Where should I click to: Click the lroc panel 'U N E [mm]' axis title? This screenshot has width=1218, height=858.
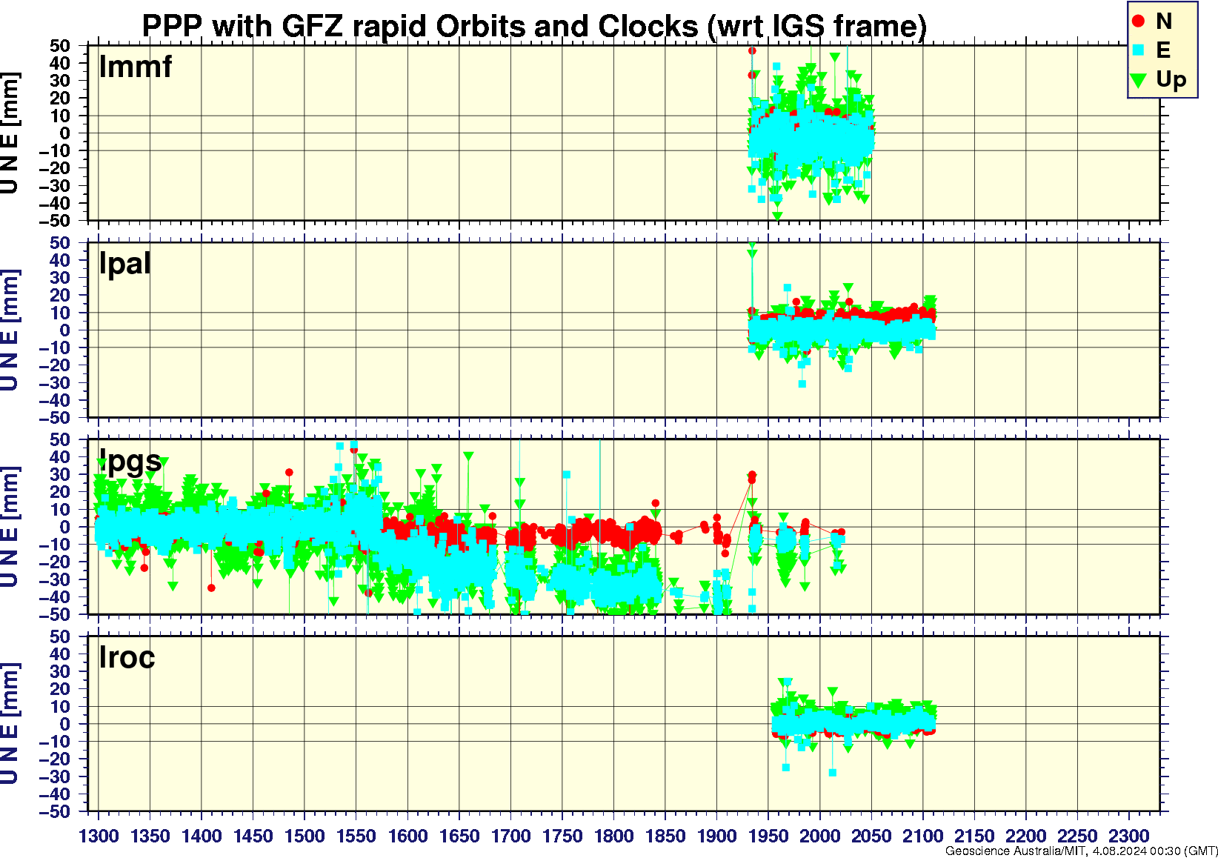click(10, 725)
